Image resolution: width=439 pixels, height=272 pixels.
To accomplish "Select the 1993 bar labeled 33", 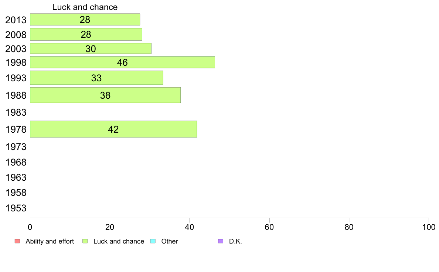I will coord(96,78).
